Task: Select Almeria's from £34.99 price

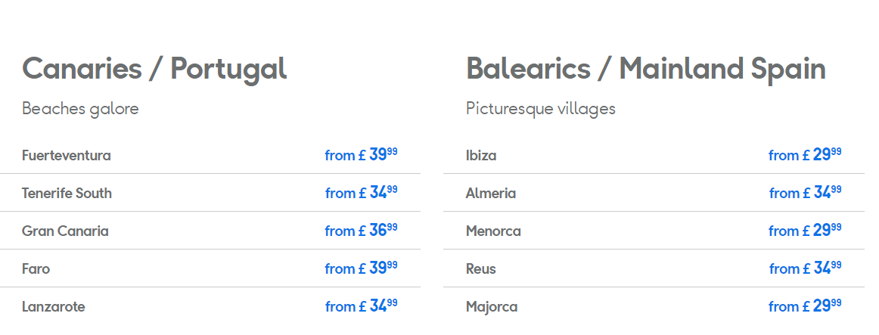Action: coord(805,193)
